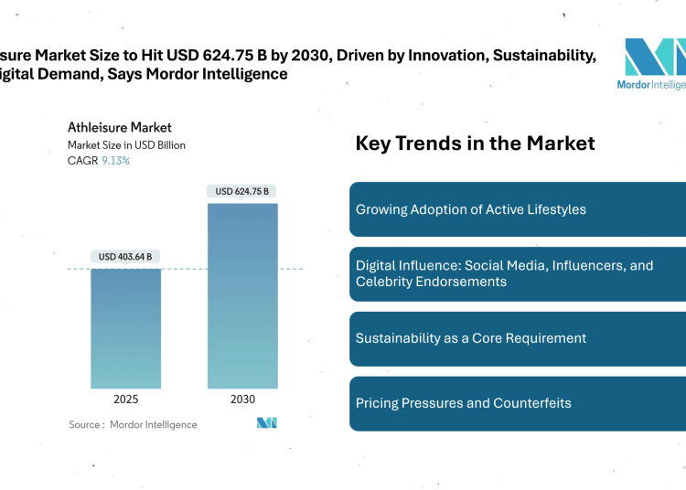Image resolution: width=686 pixels, height=490 pixels.
Task: Click the Market Size in USD Billion subtitle
Action: coord(126,145)
